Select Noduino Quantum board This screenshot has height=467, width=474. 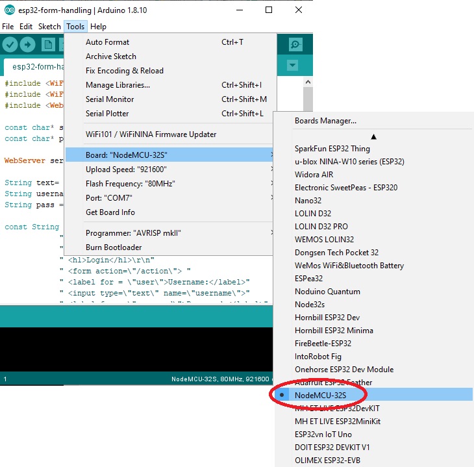(373, 291)
